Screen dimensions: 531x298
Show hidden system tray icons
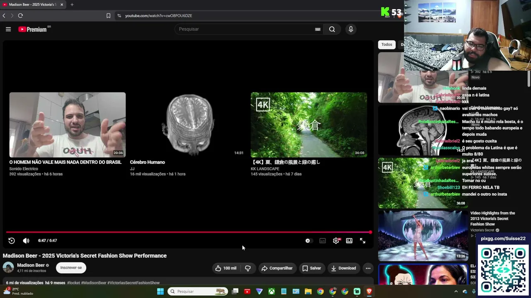click(456, 291)
